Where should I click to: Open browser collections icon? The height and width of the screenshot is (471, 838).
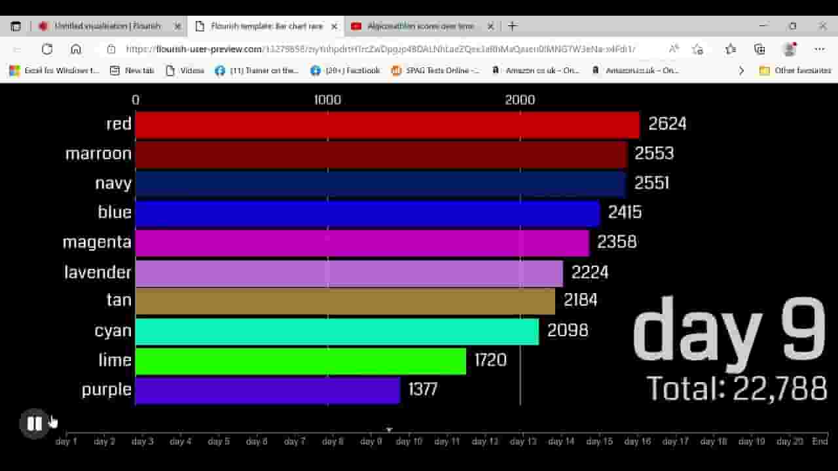[x=759, y=49]
